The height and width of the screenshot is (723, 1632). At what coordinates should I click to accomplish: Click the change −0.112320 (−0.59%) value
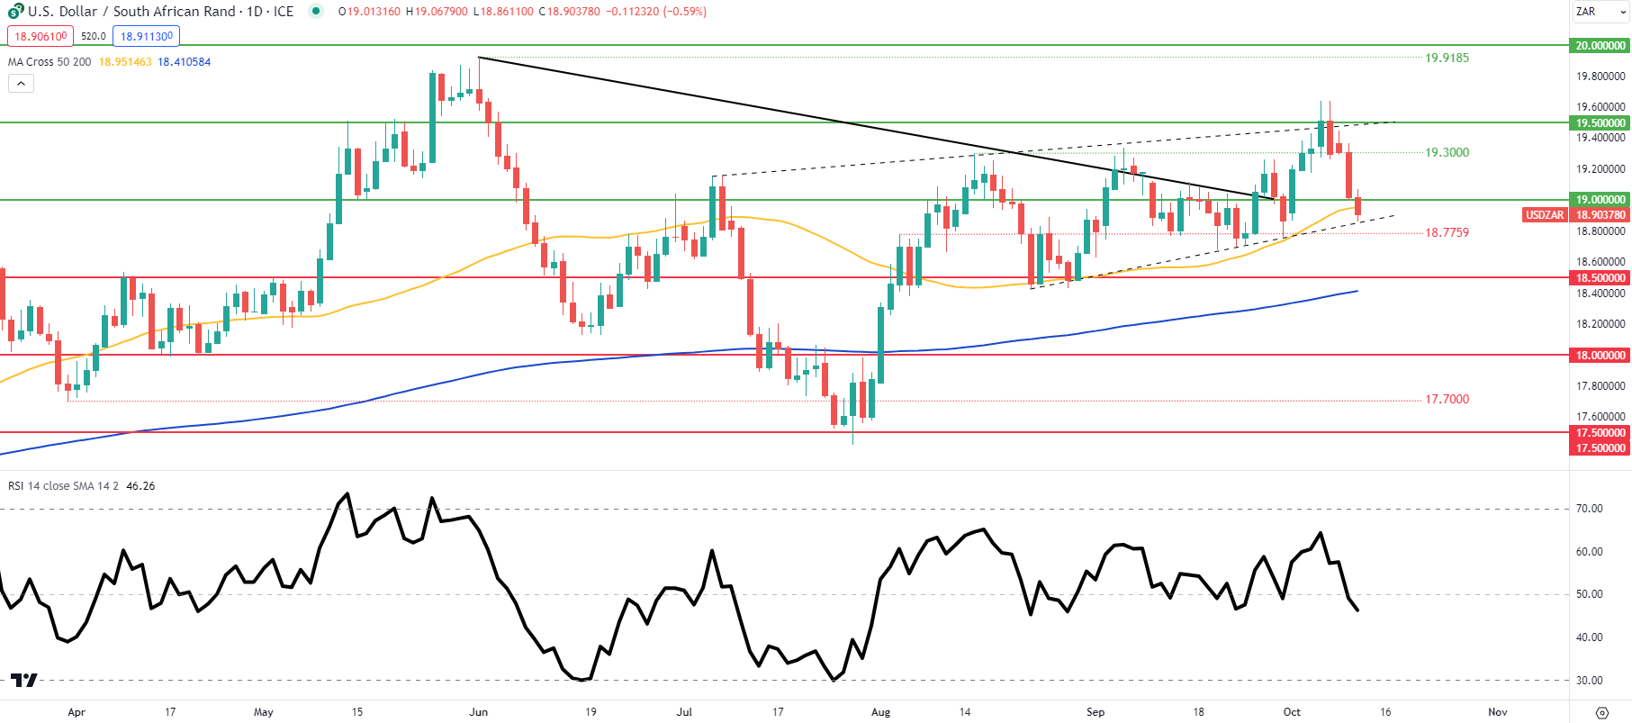655,12
